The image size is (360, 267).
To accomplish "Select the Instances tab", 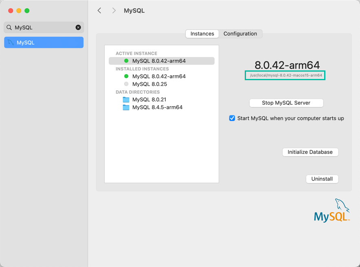I will tap(202, 34).
